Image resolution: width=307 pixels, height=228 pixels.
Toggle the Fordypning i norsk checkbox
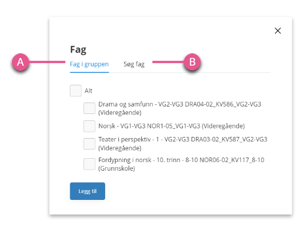(89, 164)
